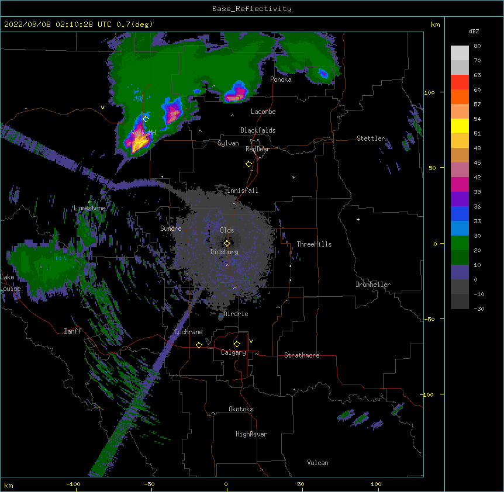The image size is (504, 492).
Task: Select the Stettler map label
Action: [x=371, y=138]
